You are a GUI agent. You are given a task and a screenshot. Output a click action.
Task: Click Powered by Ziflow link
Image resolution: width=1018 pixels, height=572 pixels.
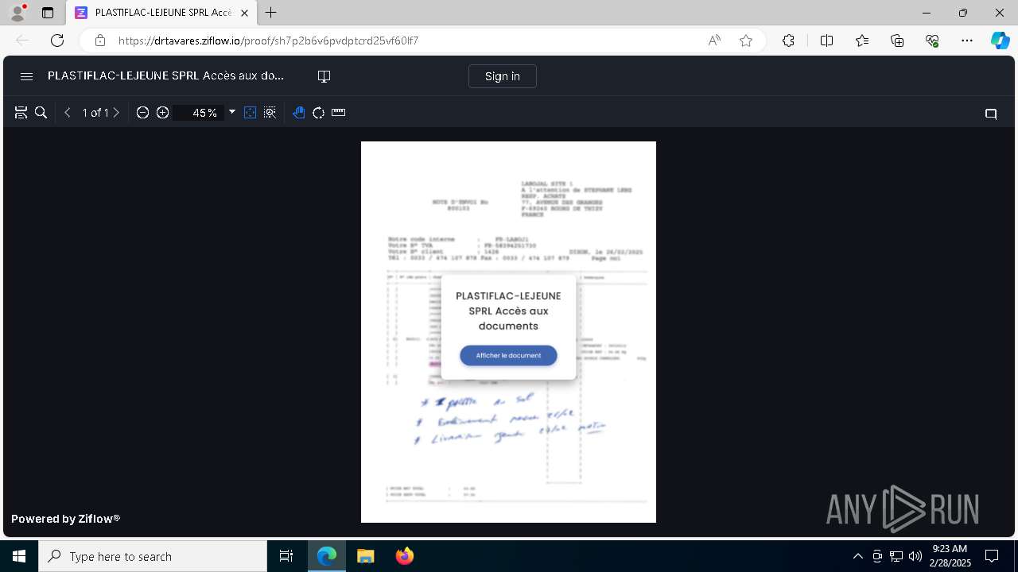tap(65, 519)
